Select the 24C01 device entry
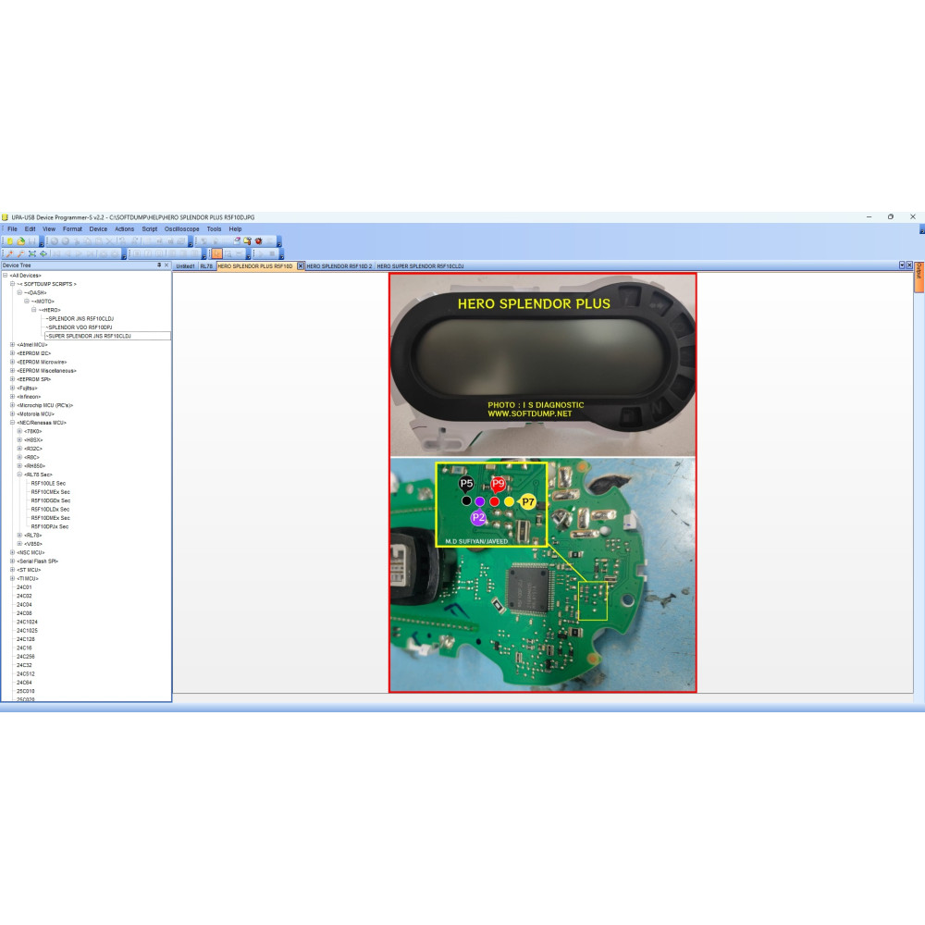The height and width of the screenshot is (925, 925). (x=24, y=587)
